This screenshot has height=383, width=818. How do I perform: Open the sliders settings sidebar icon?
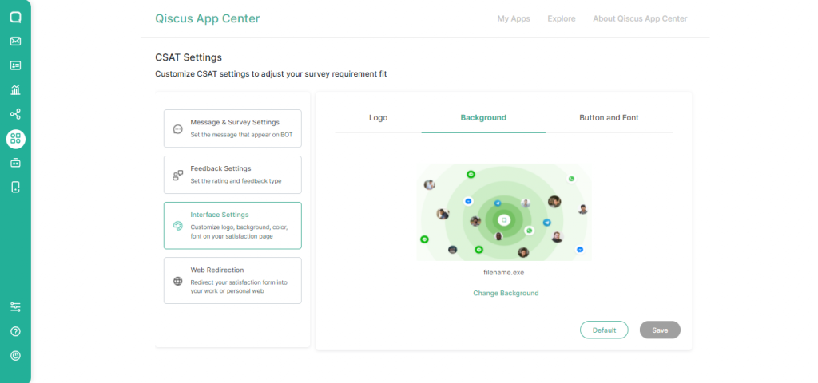point(15,307)
